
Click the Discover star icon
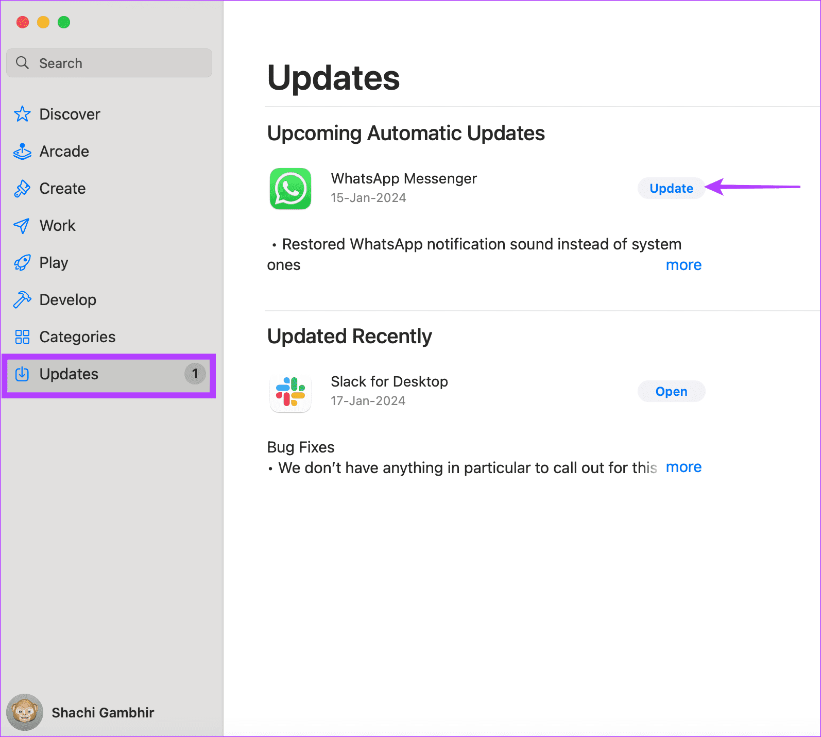(x=22, y=114)
